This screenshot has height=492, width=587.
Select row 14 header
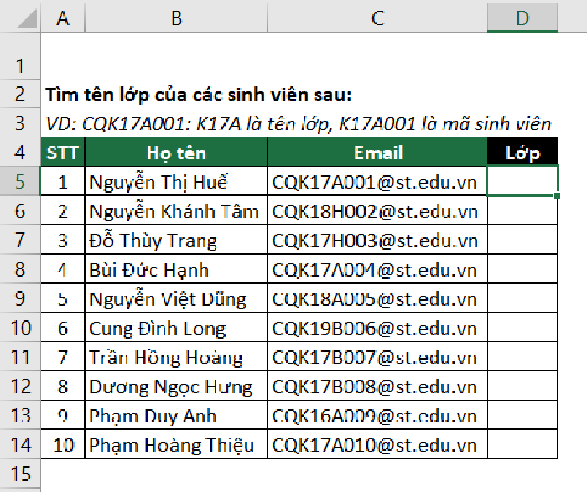click(20, 444)
